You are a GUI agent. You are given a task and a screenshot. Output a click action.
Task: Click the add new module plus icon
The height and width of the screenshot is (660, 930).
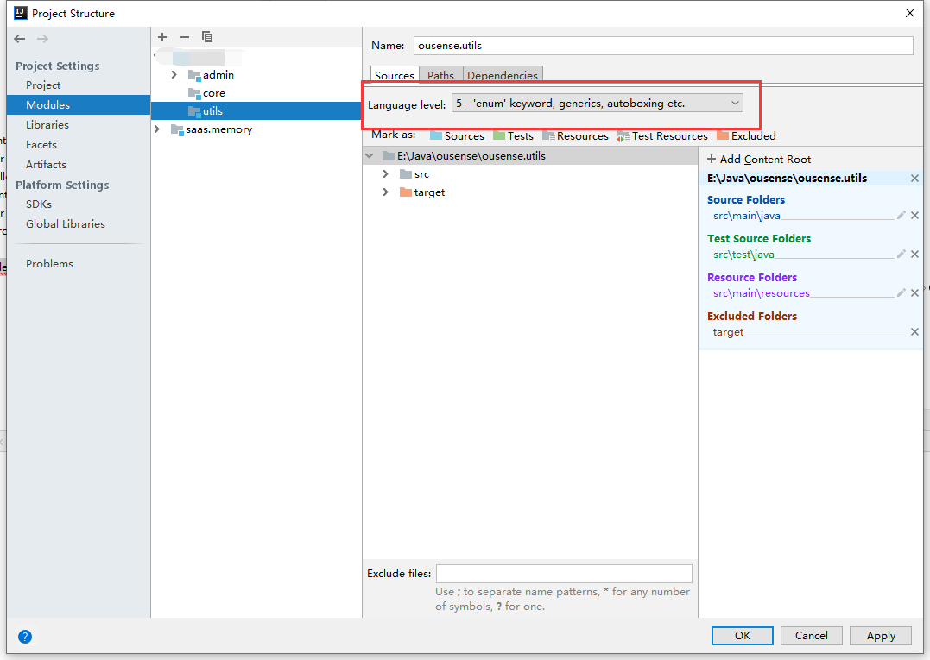pyautogui.click(x=161, y=37)
